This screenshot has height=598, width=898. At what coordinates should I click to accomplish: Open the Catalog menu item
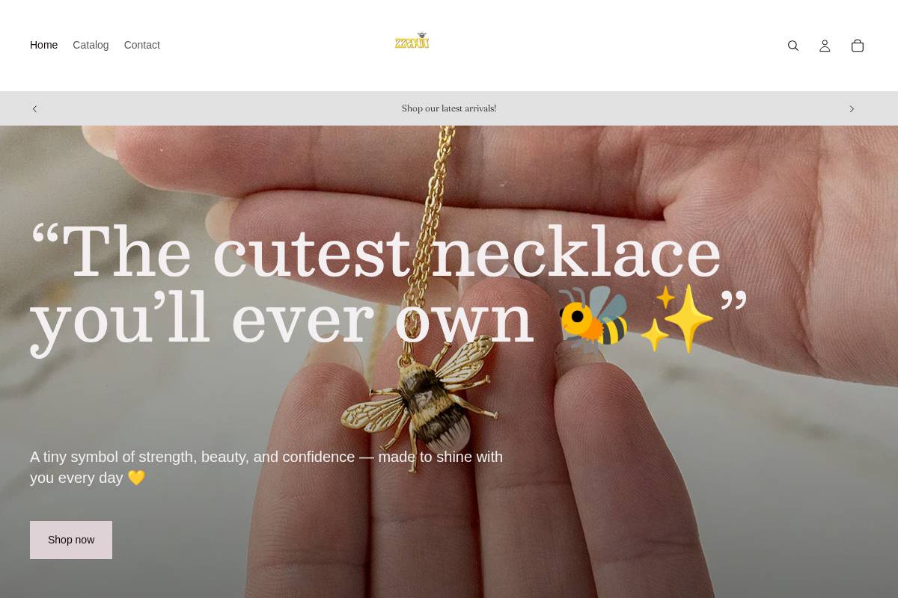click(91, 45)
